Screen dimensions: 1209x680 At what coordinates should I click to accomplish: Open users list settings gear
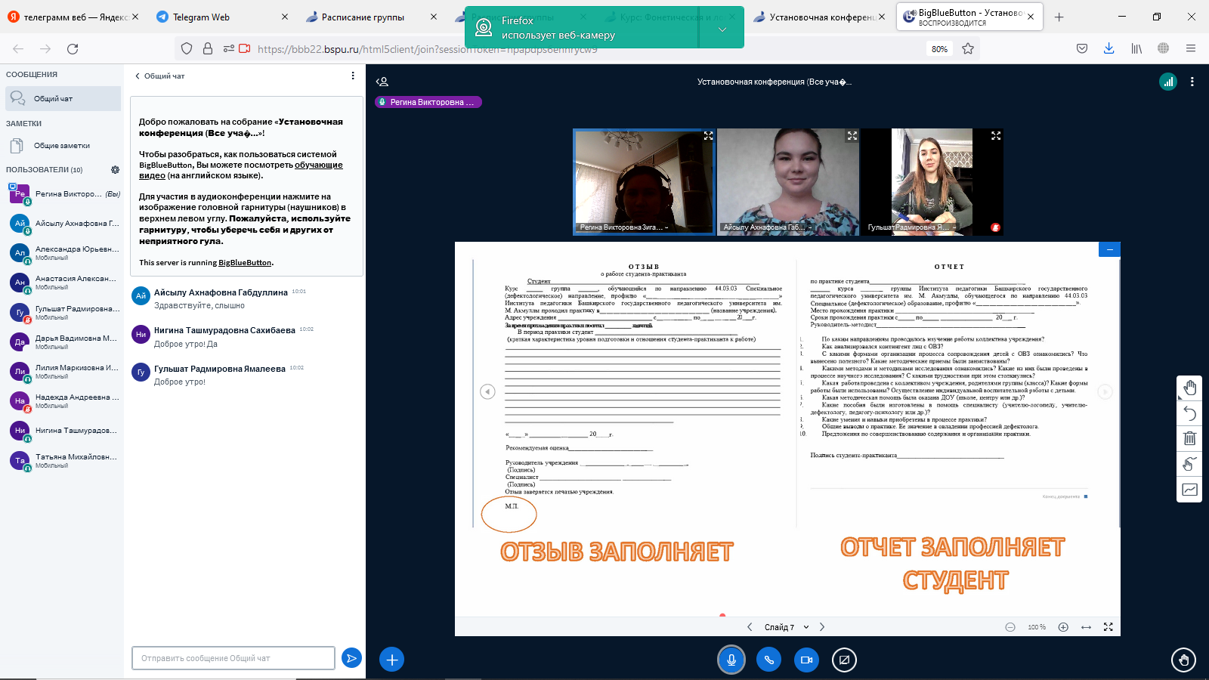(x=115, y=170)
